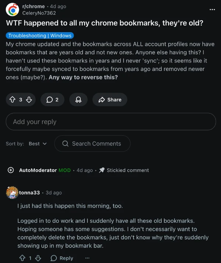Expand the collapsed AutoModerator comment
The width and height of the screenshot is (221, 263).
pyautogui.click(x=11, y=170)
